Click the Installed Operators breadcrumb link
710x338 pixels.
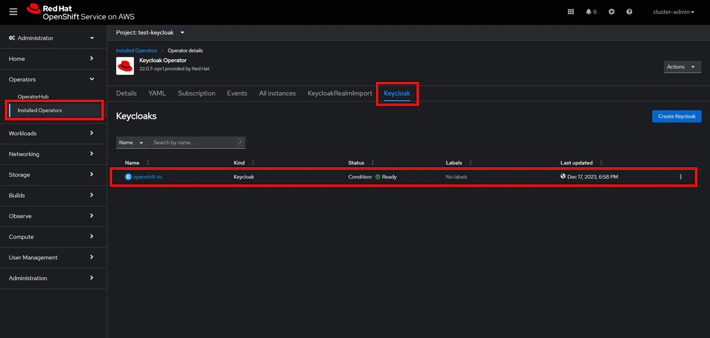point(136,50)
